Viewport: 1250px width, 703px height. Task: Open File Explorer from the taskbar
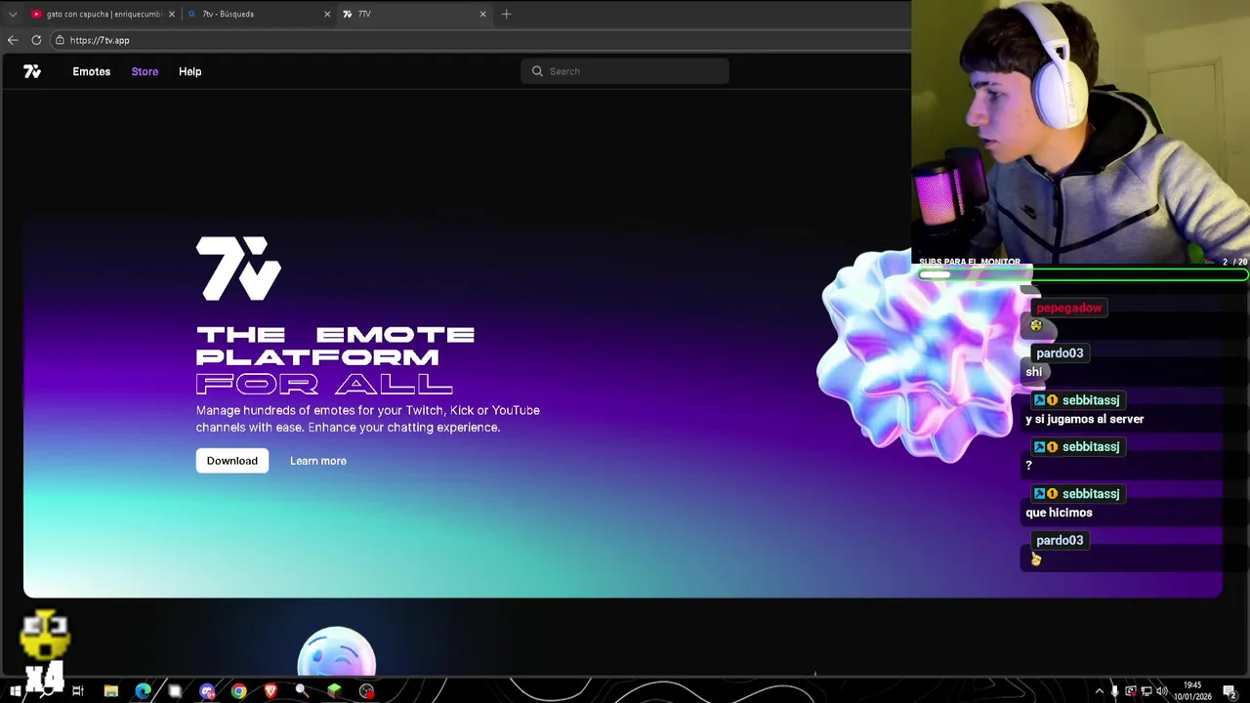click(111, 691)
